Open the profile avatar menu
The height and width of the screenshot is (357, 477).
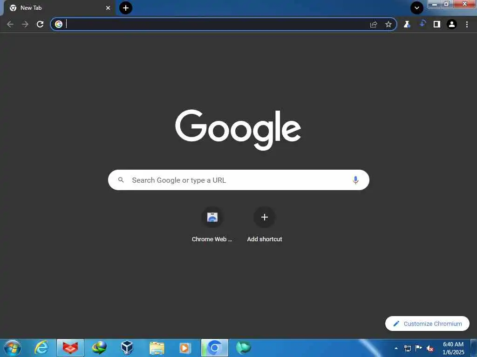coord(452,24)
